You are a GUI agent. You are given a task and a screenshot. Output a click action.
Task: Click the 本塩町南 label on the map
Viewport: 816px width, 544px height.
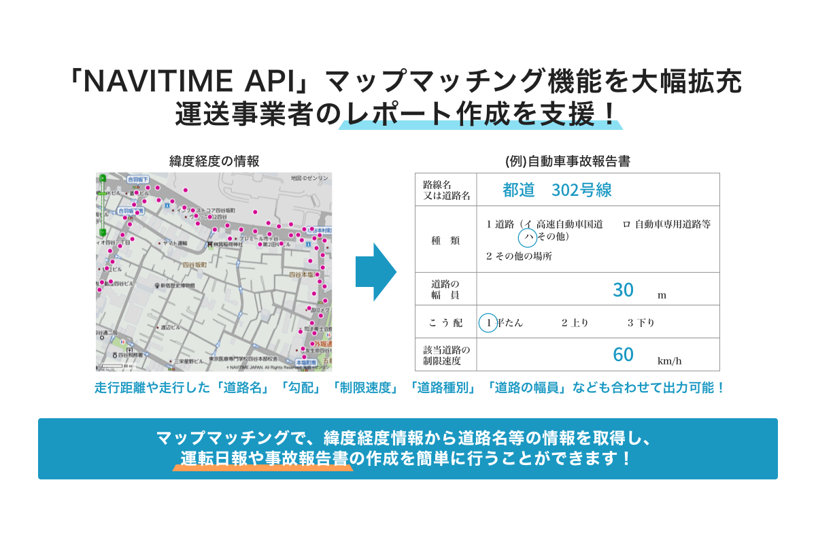pyautogui.click(x=307, y=362)
